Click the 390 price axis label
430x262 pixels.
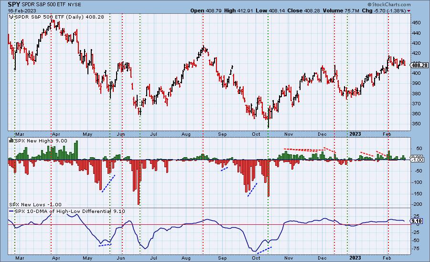click(x=416, y=83)
